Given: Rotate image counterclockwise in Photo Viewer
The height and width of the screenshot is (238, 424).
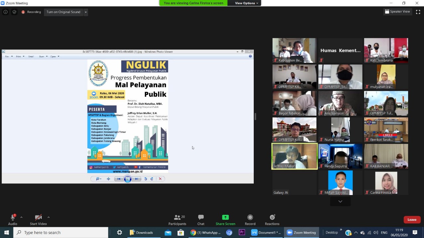Looking at the screenshot, I should [x=145, y=179].
